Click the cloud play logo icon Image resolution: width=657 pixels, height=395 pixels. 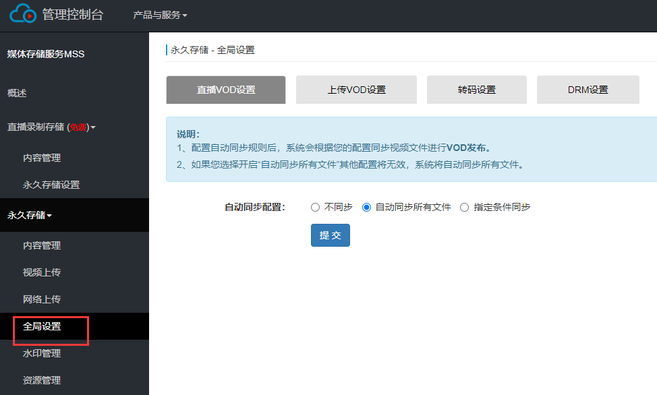click(23, 13)
